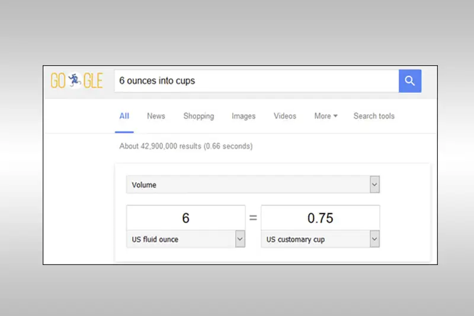Click the input value field showing 6
Viewport: 474px width, 316px height.
tap(185, 218)
